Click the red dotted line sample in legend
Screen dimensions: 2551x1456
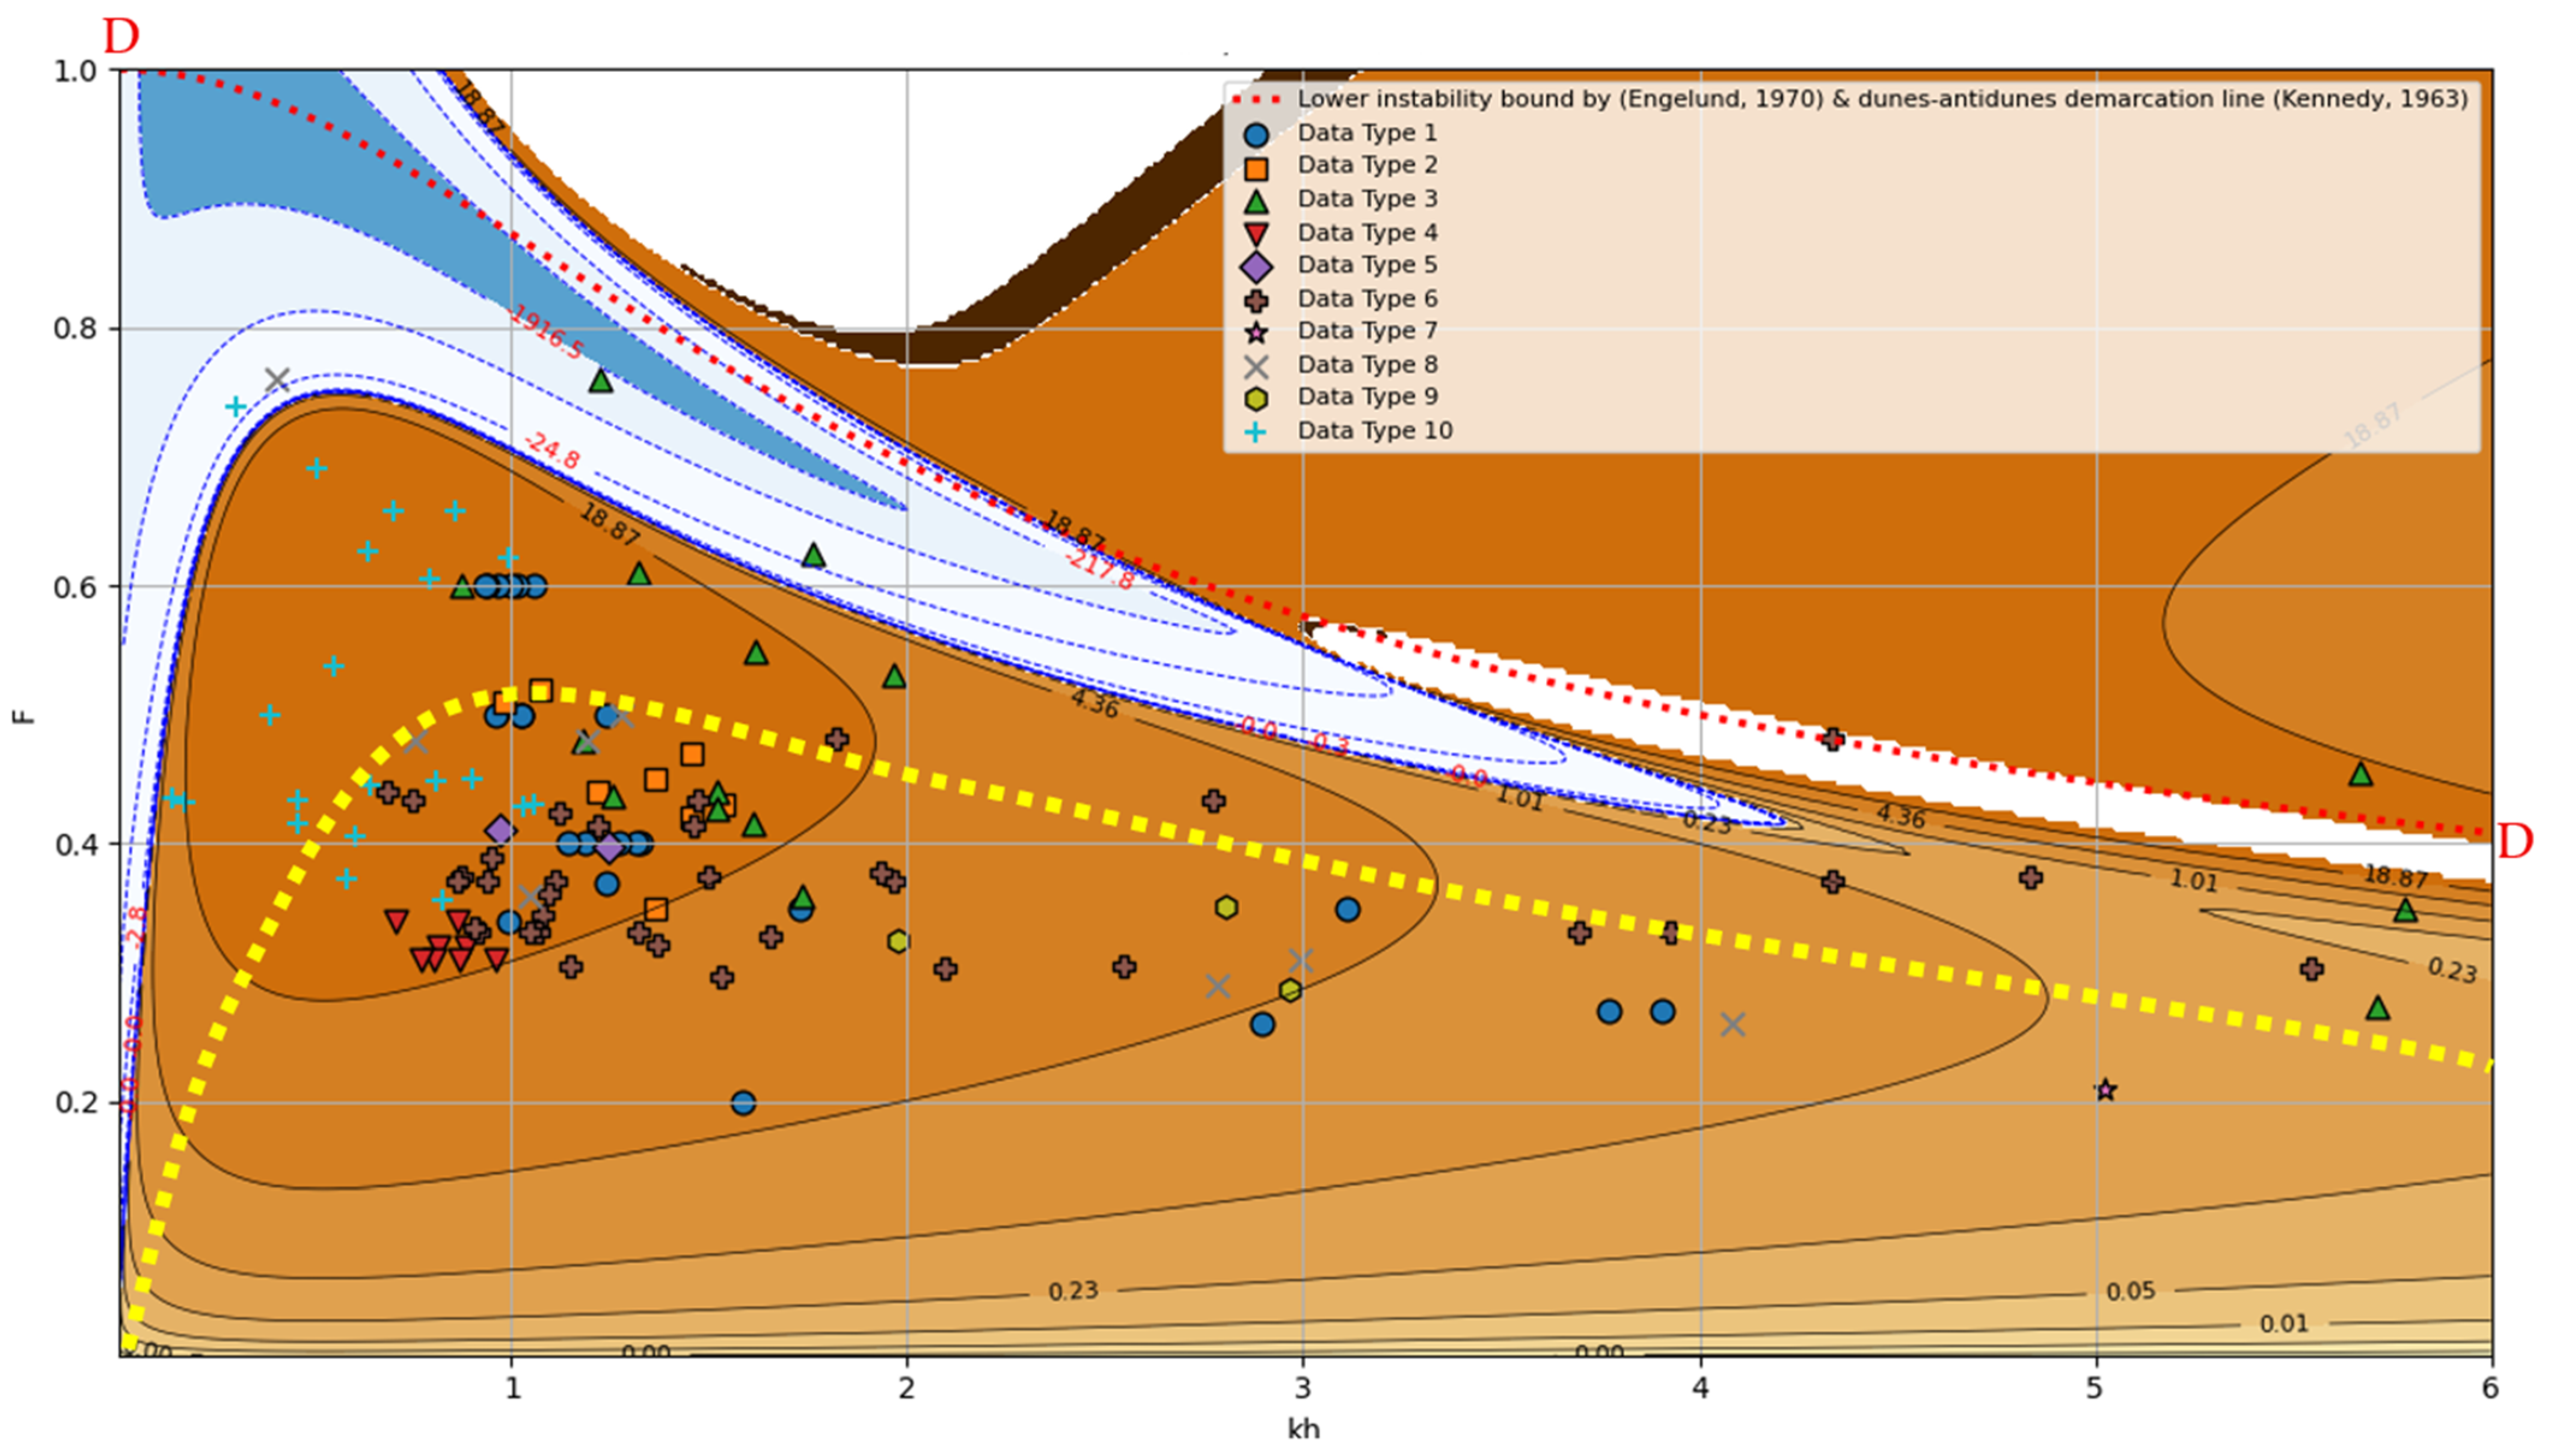1256,100
